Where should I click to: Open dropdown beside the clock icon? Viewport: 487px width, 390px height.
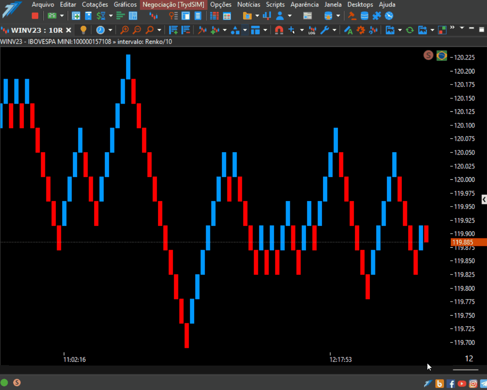[x=110, y=30]
